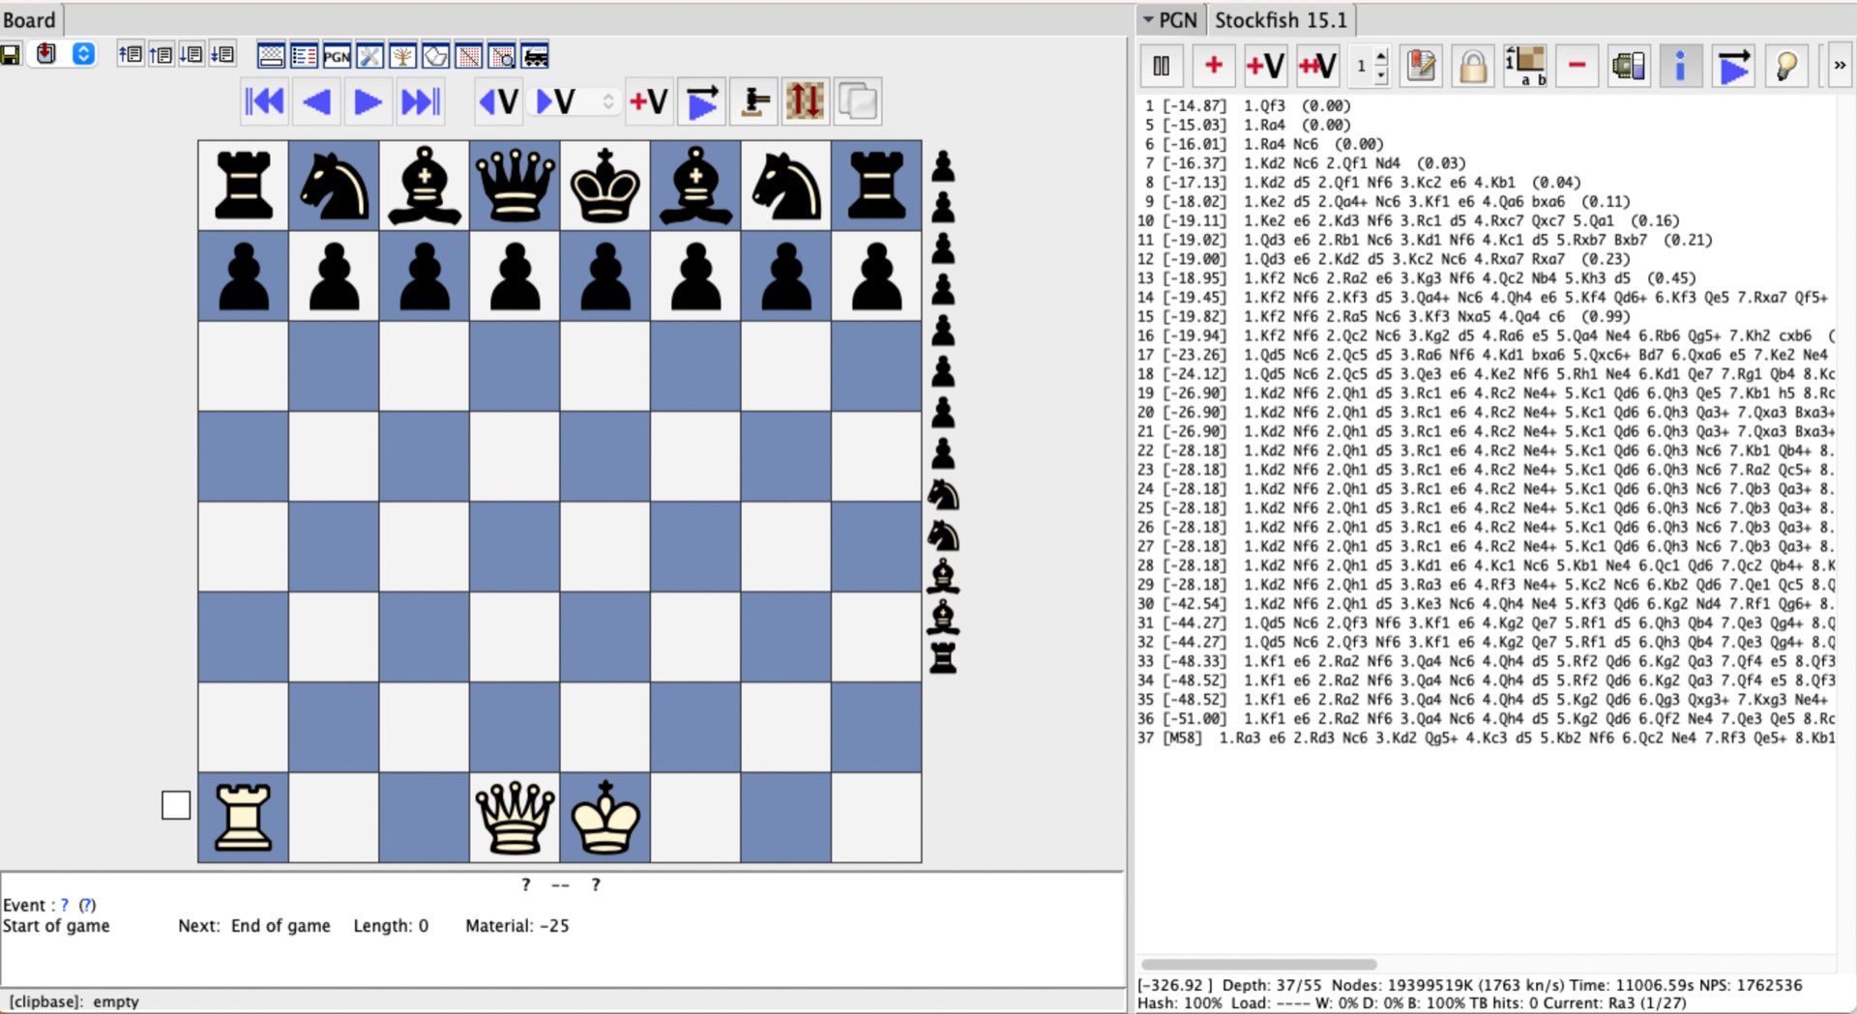The image size is (1857, 1014).
Task: Click the triangle beside PGN tab
Action: (x=1148, y=19)
